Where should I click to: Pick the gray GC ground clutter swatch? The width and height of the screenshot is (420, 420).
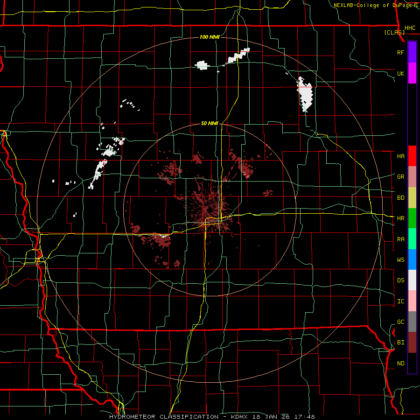[x=412, y=322]
